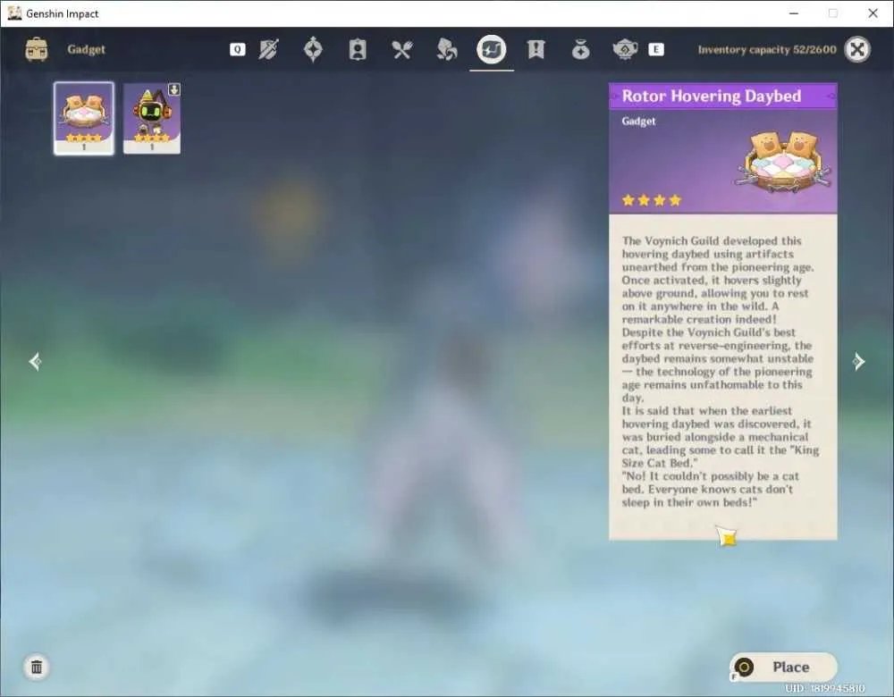Switch to the Artifacts tab
Screen dimensions: 894x697
click(x=313, y=49)
